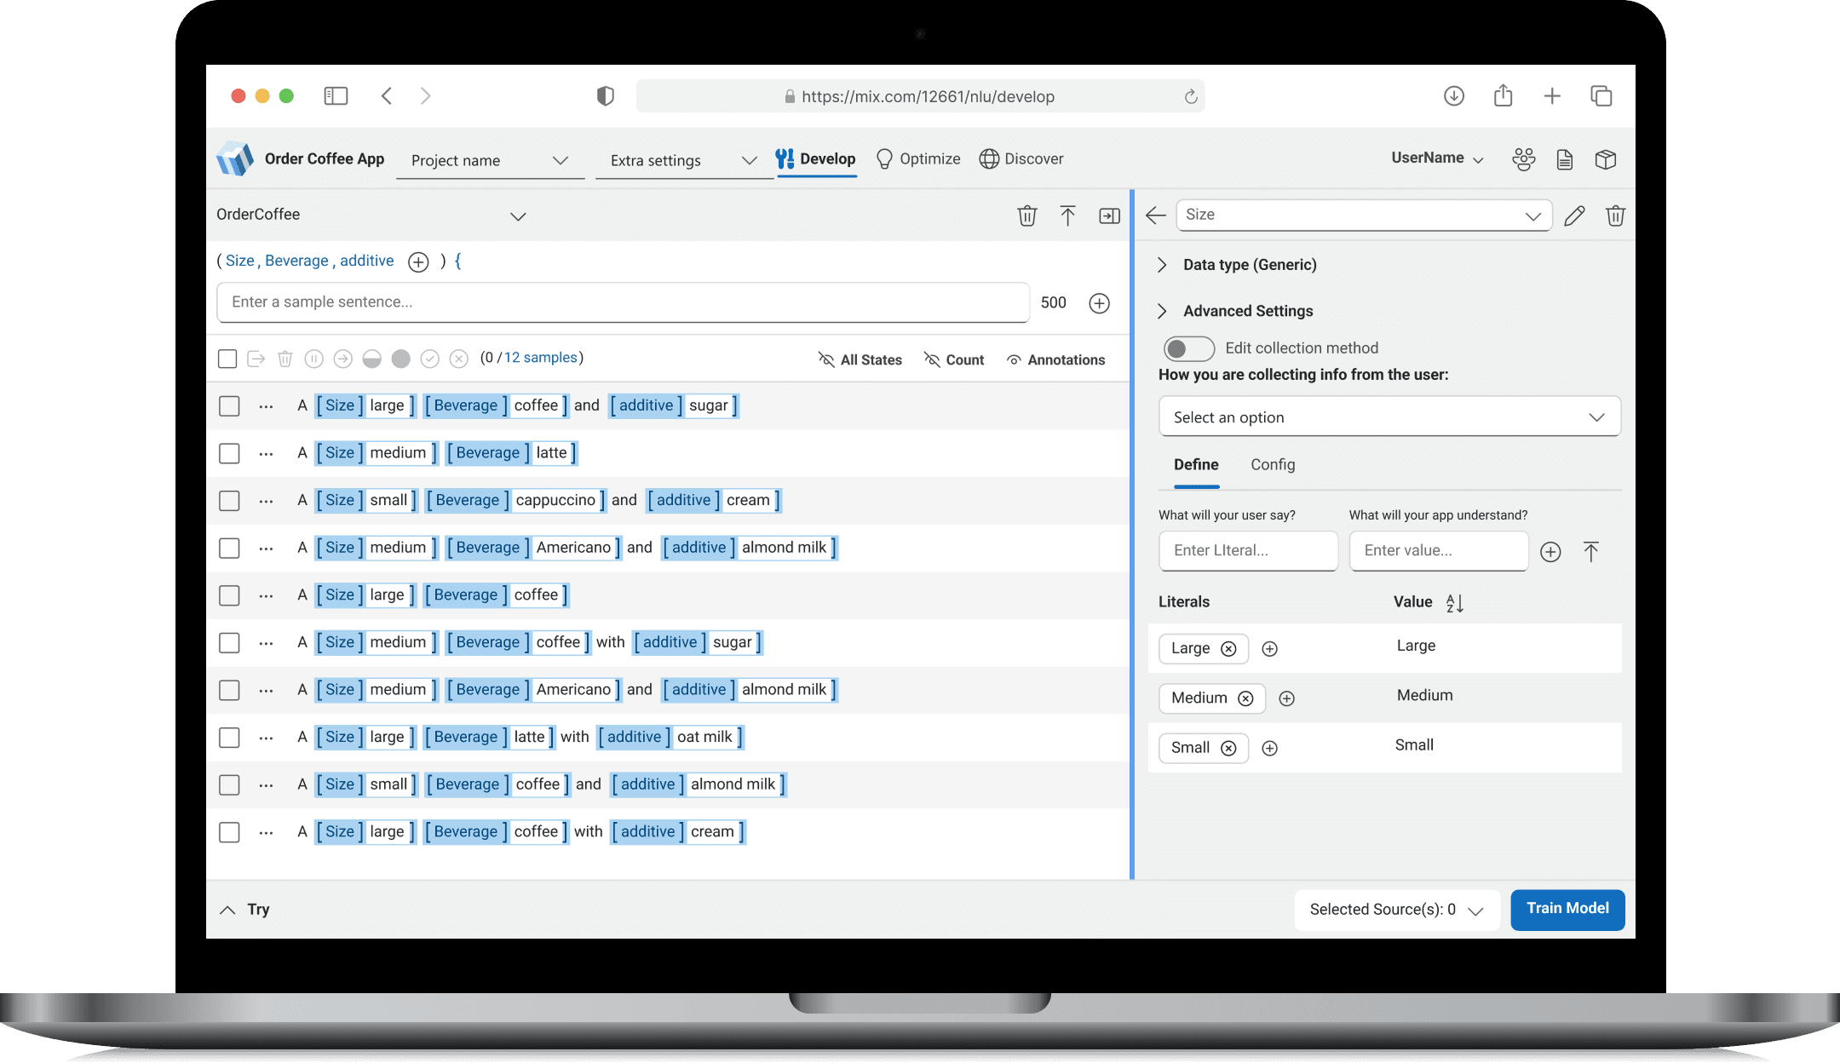Open the team members icon near UserName

click(1523, 159)
